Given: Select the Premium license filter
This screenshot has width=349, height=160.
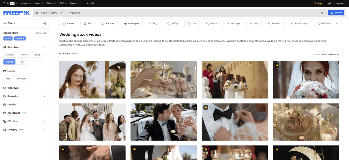Looking at the screenshot, I should pyautogui.click(x=22, y=79).
